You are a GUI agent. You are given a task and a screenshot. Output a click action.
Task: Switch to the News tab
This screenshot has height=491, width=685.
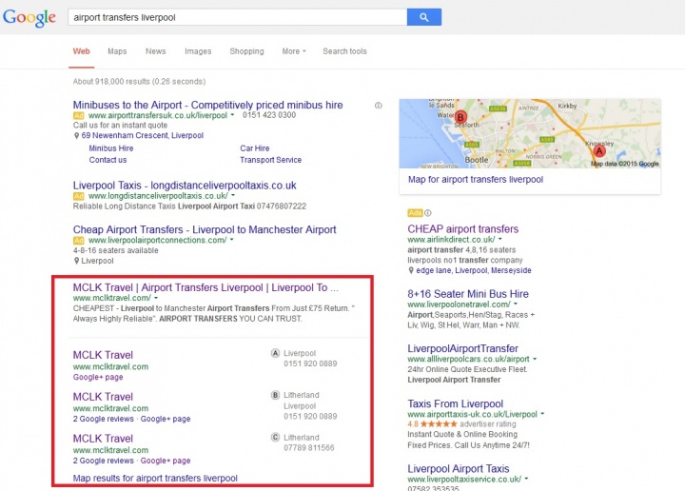[x=155, y=51]
